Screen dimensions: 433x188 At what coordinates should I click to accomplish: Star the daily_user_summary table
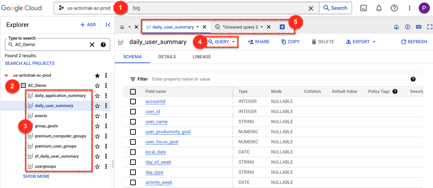(97, 106)
